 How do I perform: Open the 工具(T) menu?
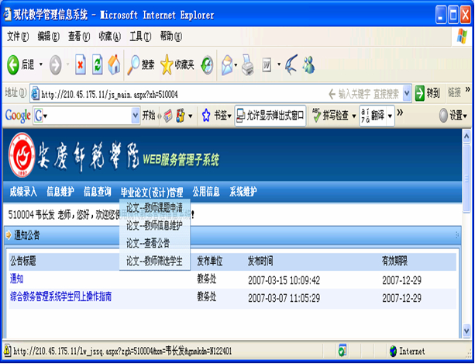[x=140, y=36]
